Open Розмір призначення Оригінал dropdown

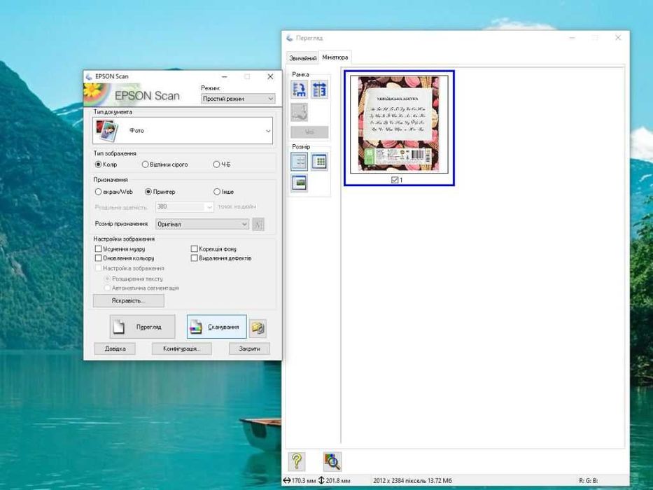tap(202, 224)
